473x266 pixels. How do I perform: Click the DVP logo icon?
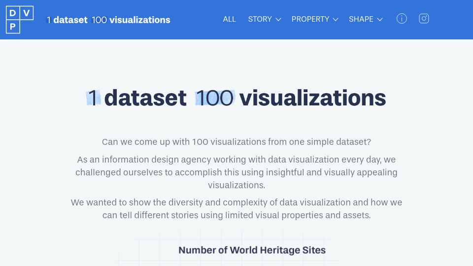point(20,20)
